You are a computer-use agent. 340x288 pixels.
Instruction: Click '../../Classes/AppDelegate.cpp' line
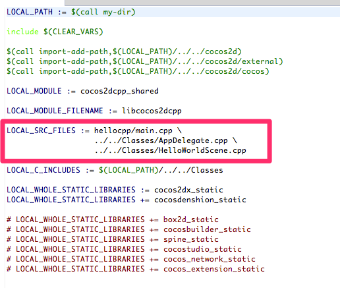point(166,140)
